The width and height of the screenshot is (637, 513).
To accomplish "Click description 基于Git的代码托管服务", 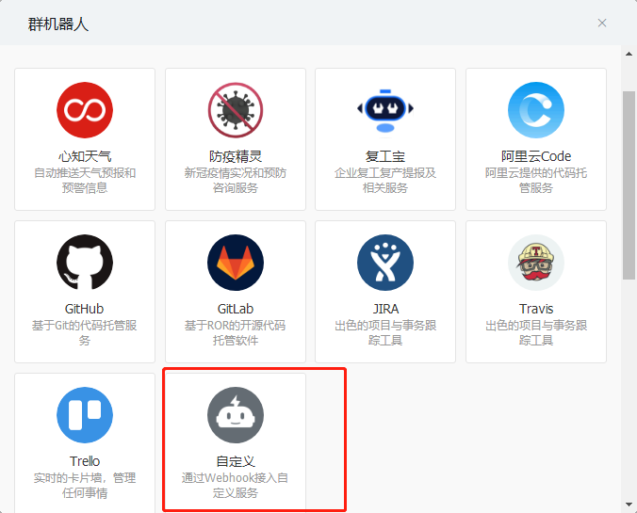I will 85,333.
